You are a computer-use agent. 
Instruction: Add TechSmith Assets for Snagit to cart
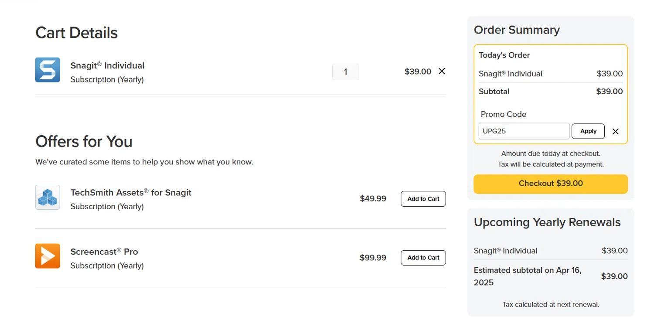(x=423, y=199)
